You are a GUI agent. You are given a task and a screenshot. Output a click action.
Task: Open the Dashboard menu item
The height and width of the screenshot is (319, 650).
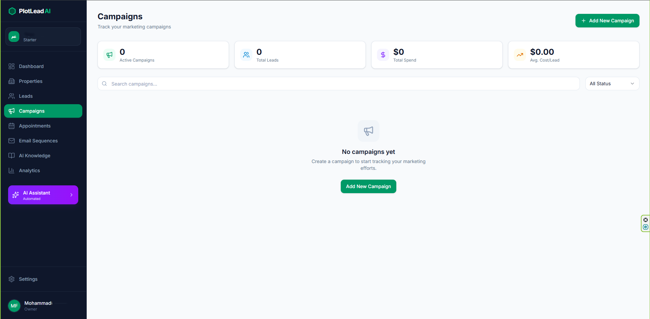[43, 66]
